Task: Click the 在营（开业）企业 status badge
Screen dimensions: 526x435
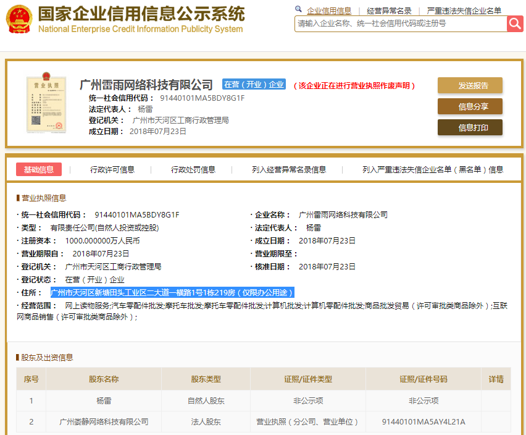Action: (255, 84)
